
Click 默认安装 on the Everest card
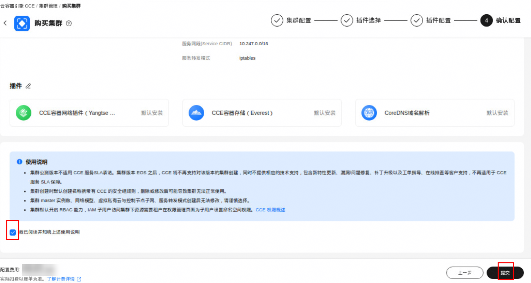(325, 113)
